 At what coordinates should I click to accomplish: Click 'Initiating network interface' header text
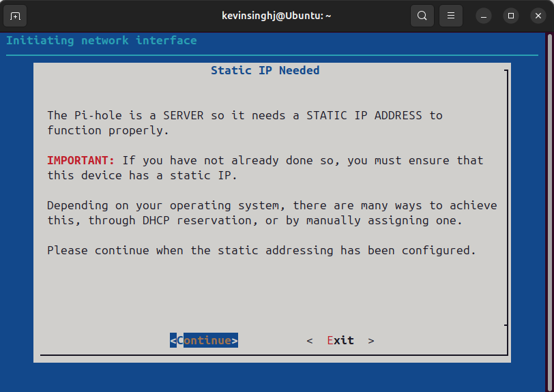pyautogui.click(x=102, y=40)
